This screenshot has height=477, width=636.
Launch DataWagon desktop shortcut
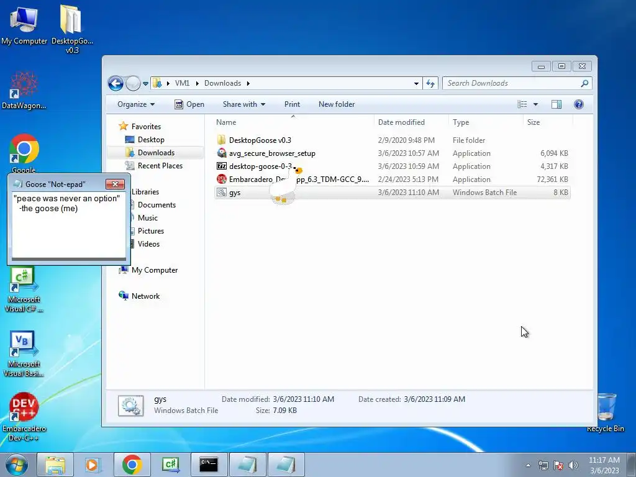[24, 90]
